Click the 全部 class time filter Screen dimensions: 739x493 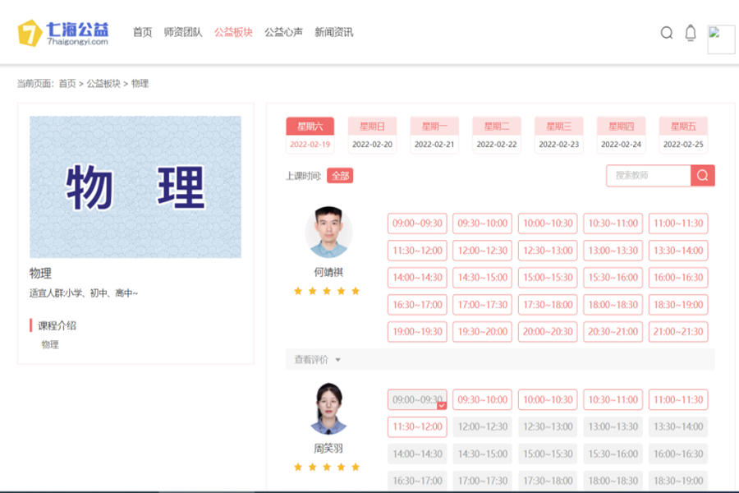(x=340, y=176)
